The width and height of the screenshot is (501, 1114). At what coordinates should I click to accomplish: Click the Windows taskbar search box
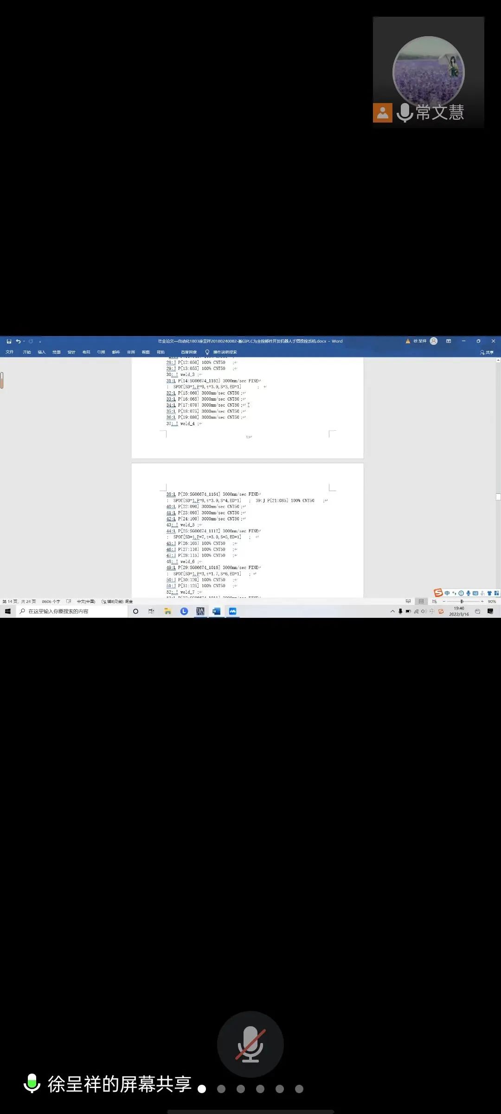(x=72, y=611)
